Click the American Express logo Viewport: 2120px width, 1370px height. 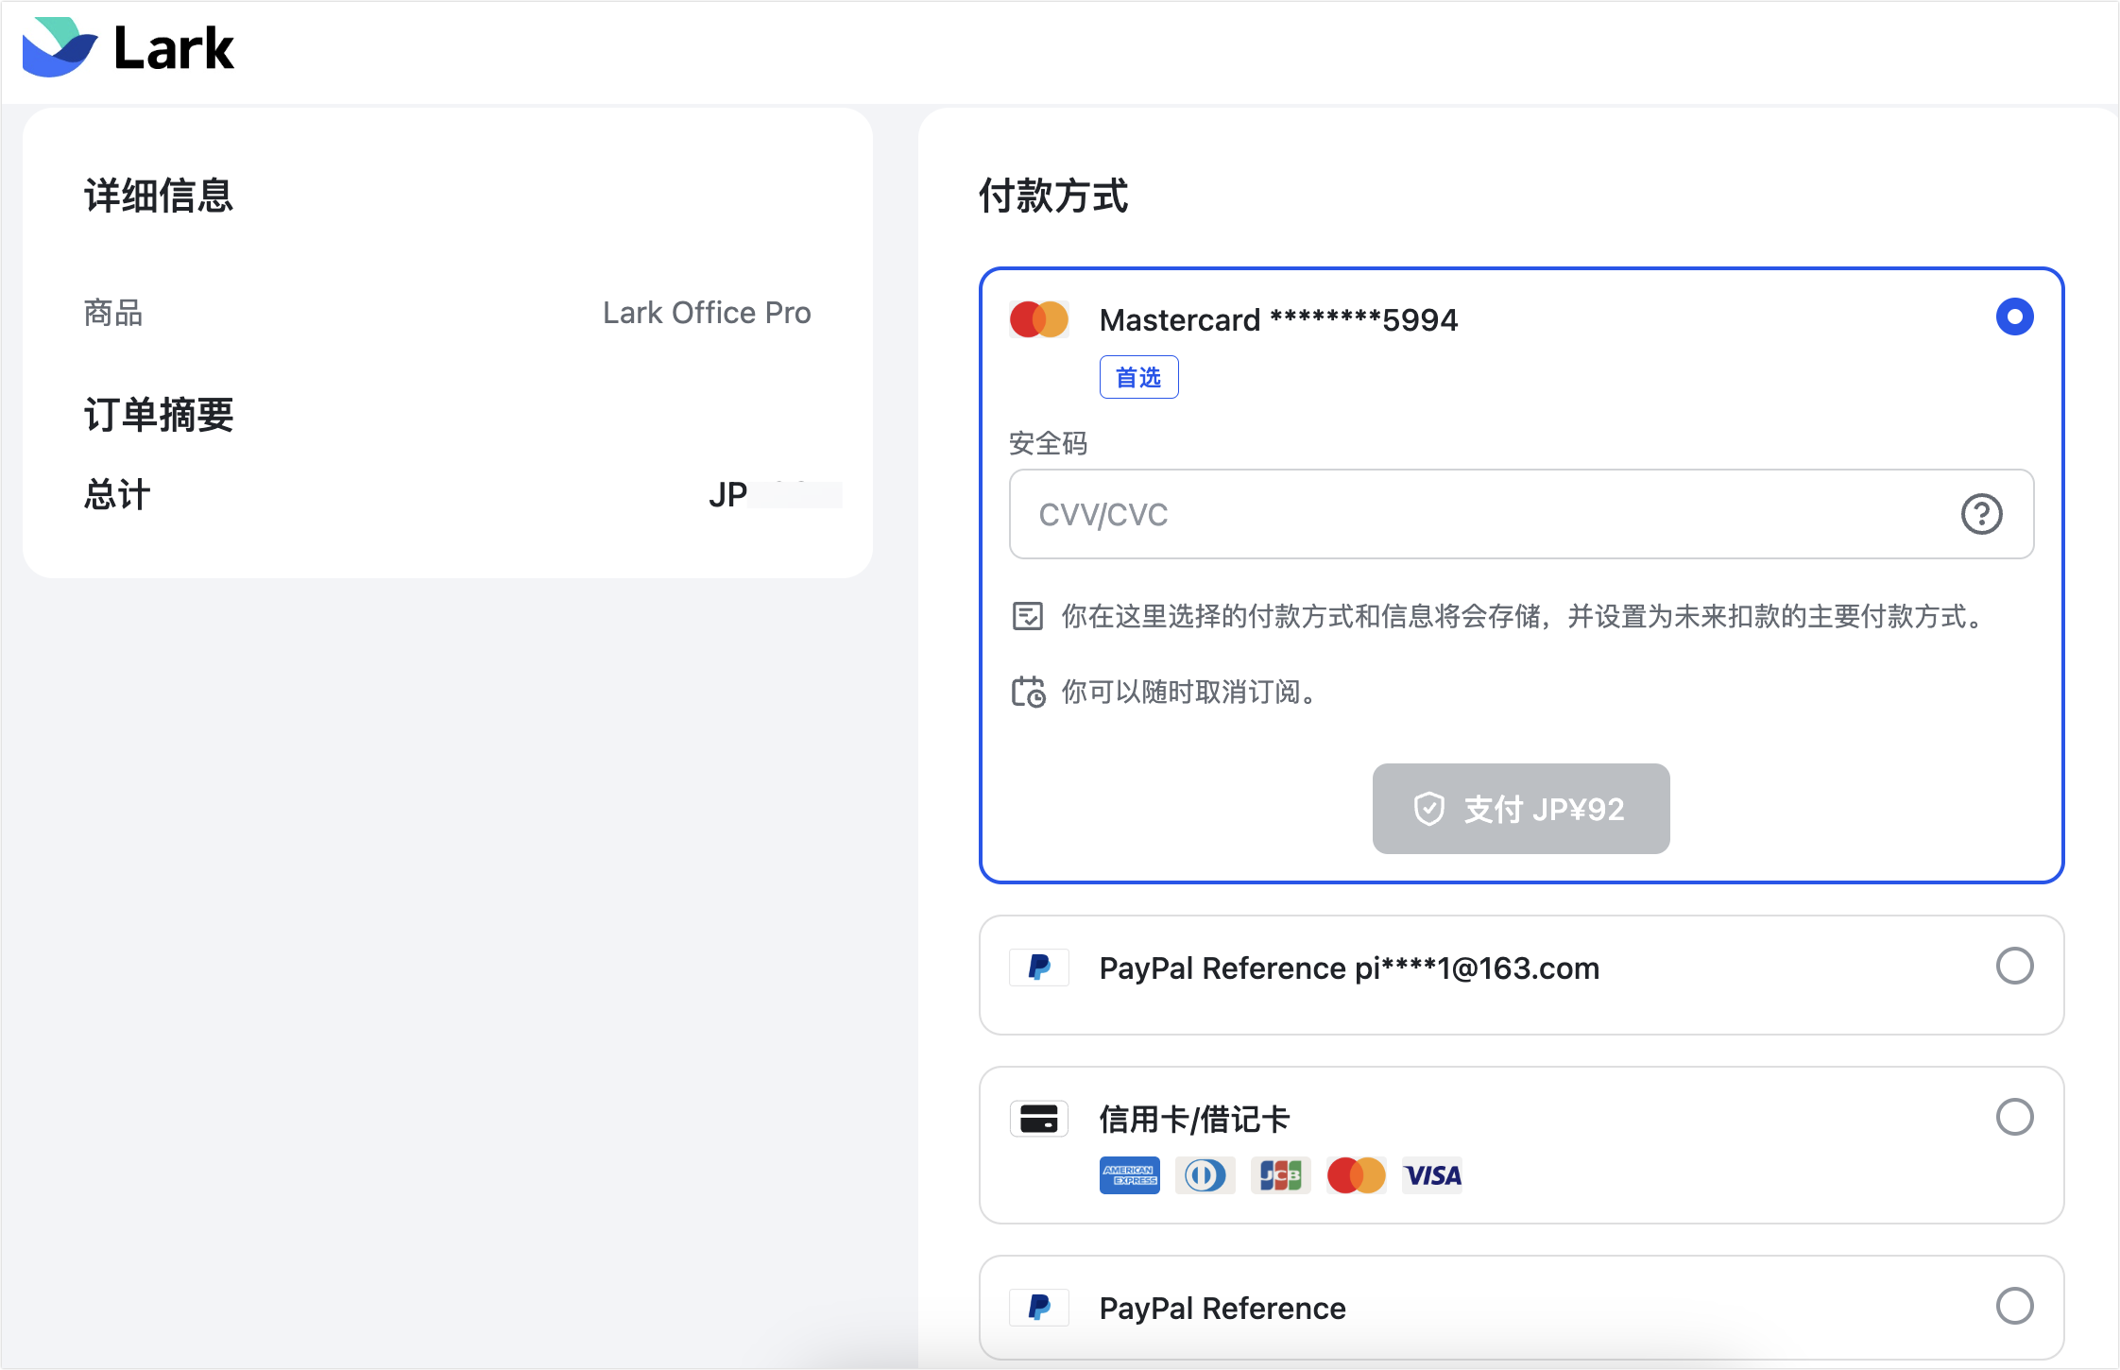click(1130, 1175)
